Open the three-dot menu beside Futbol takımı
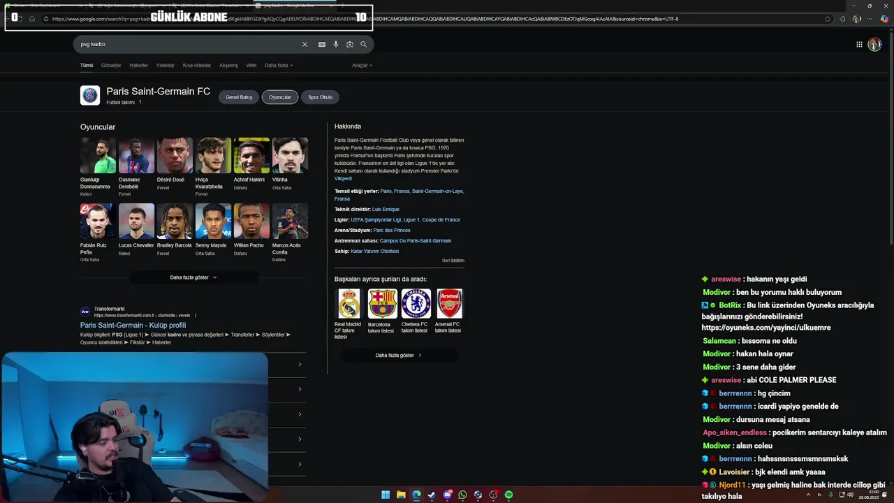 click(140, 102)
